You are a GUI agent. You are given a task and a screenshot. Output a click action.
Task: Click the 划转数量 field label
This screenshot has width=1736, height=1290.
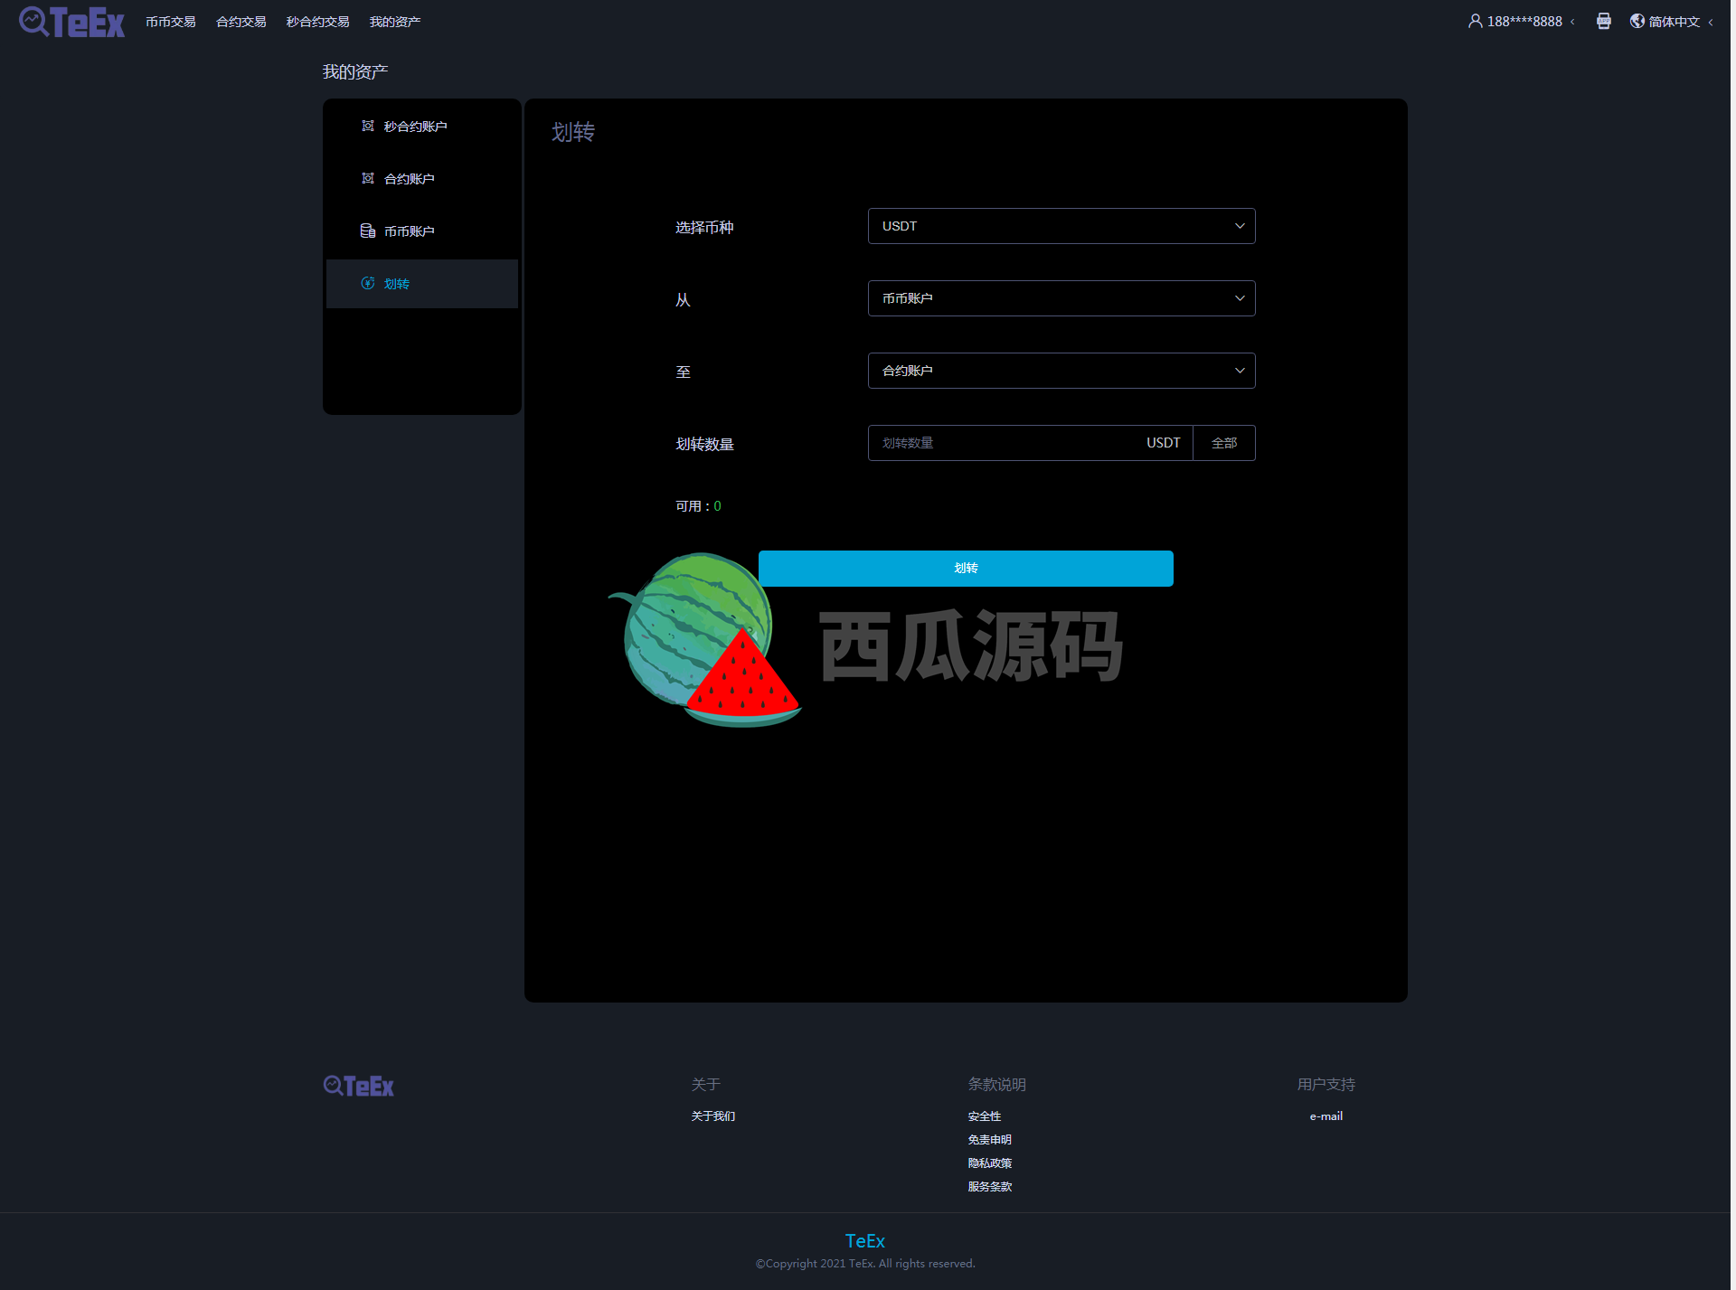coord(704,445)
